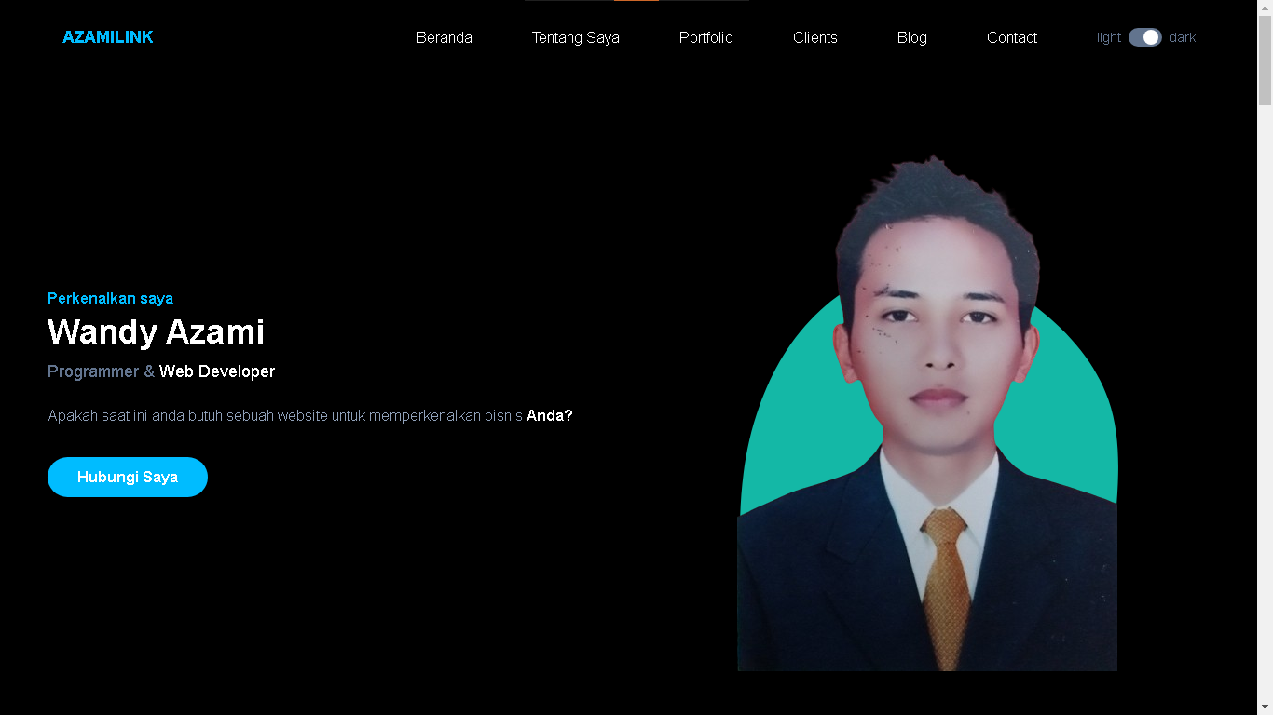Enable dark mode via the theme switch
The height and width of the screenshot is (715, 1273).
click(1145, 37)
